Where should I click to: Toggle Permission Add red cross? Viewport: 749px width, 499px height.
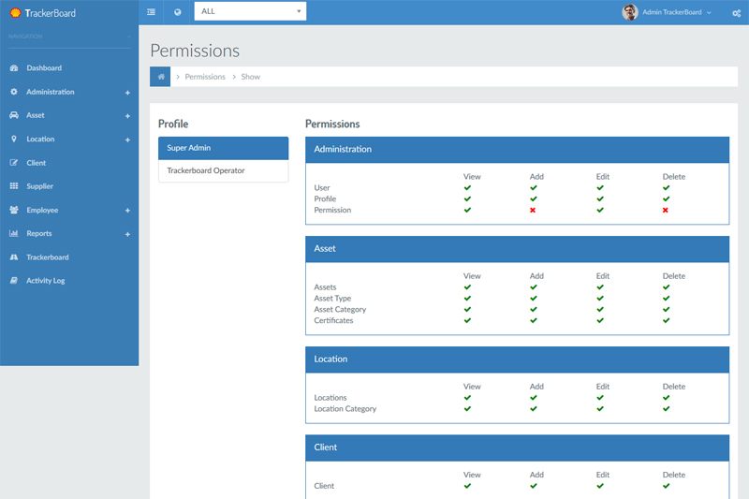coord(533,211)
